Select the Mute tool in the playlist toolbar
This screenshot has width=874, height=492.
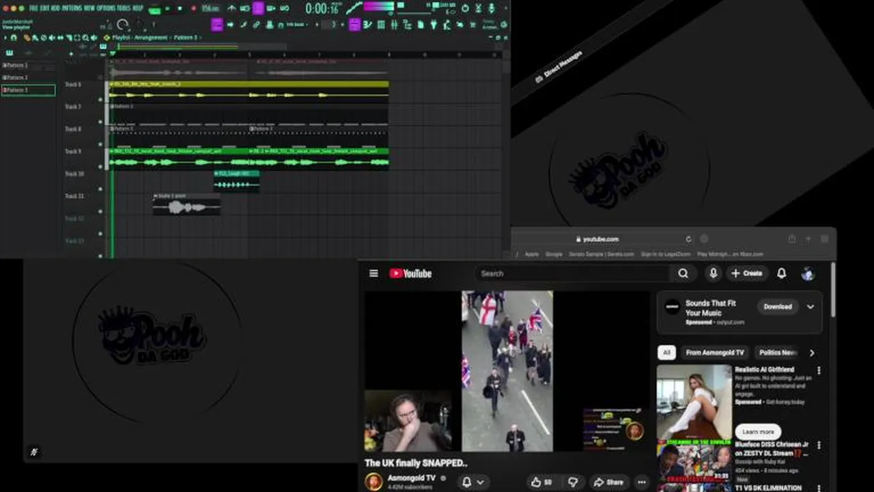click(x=53, y=38)
